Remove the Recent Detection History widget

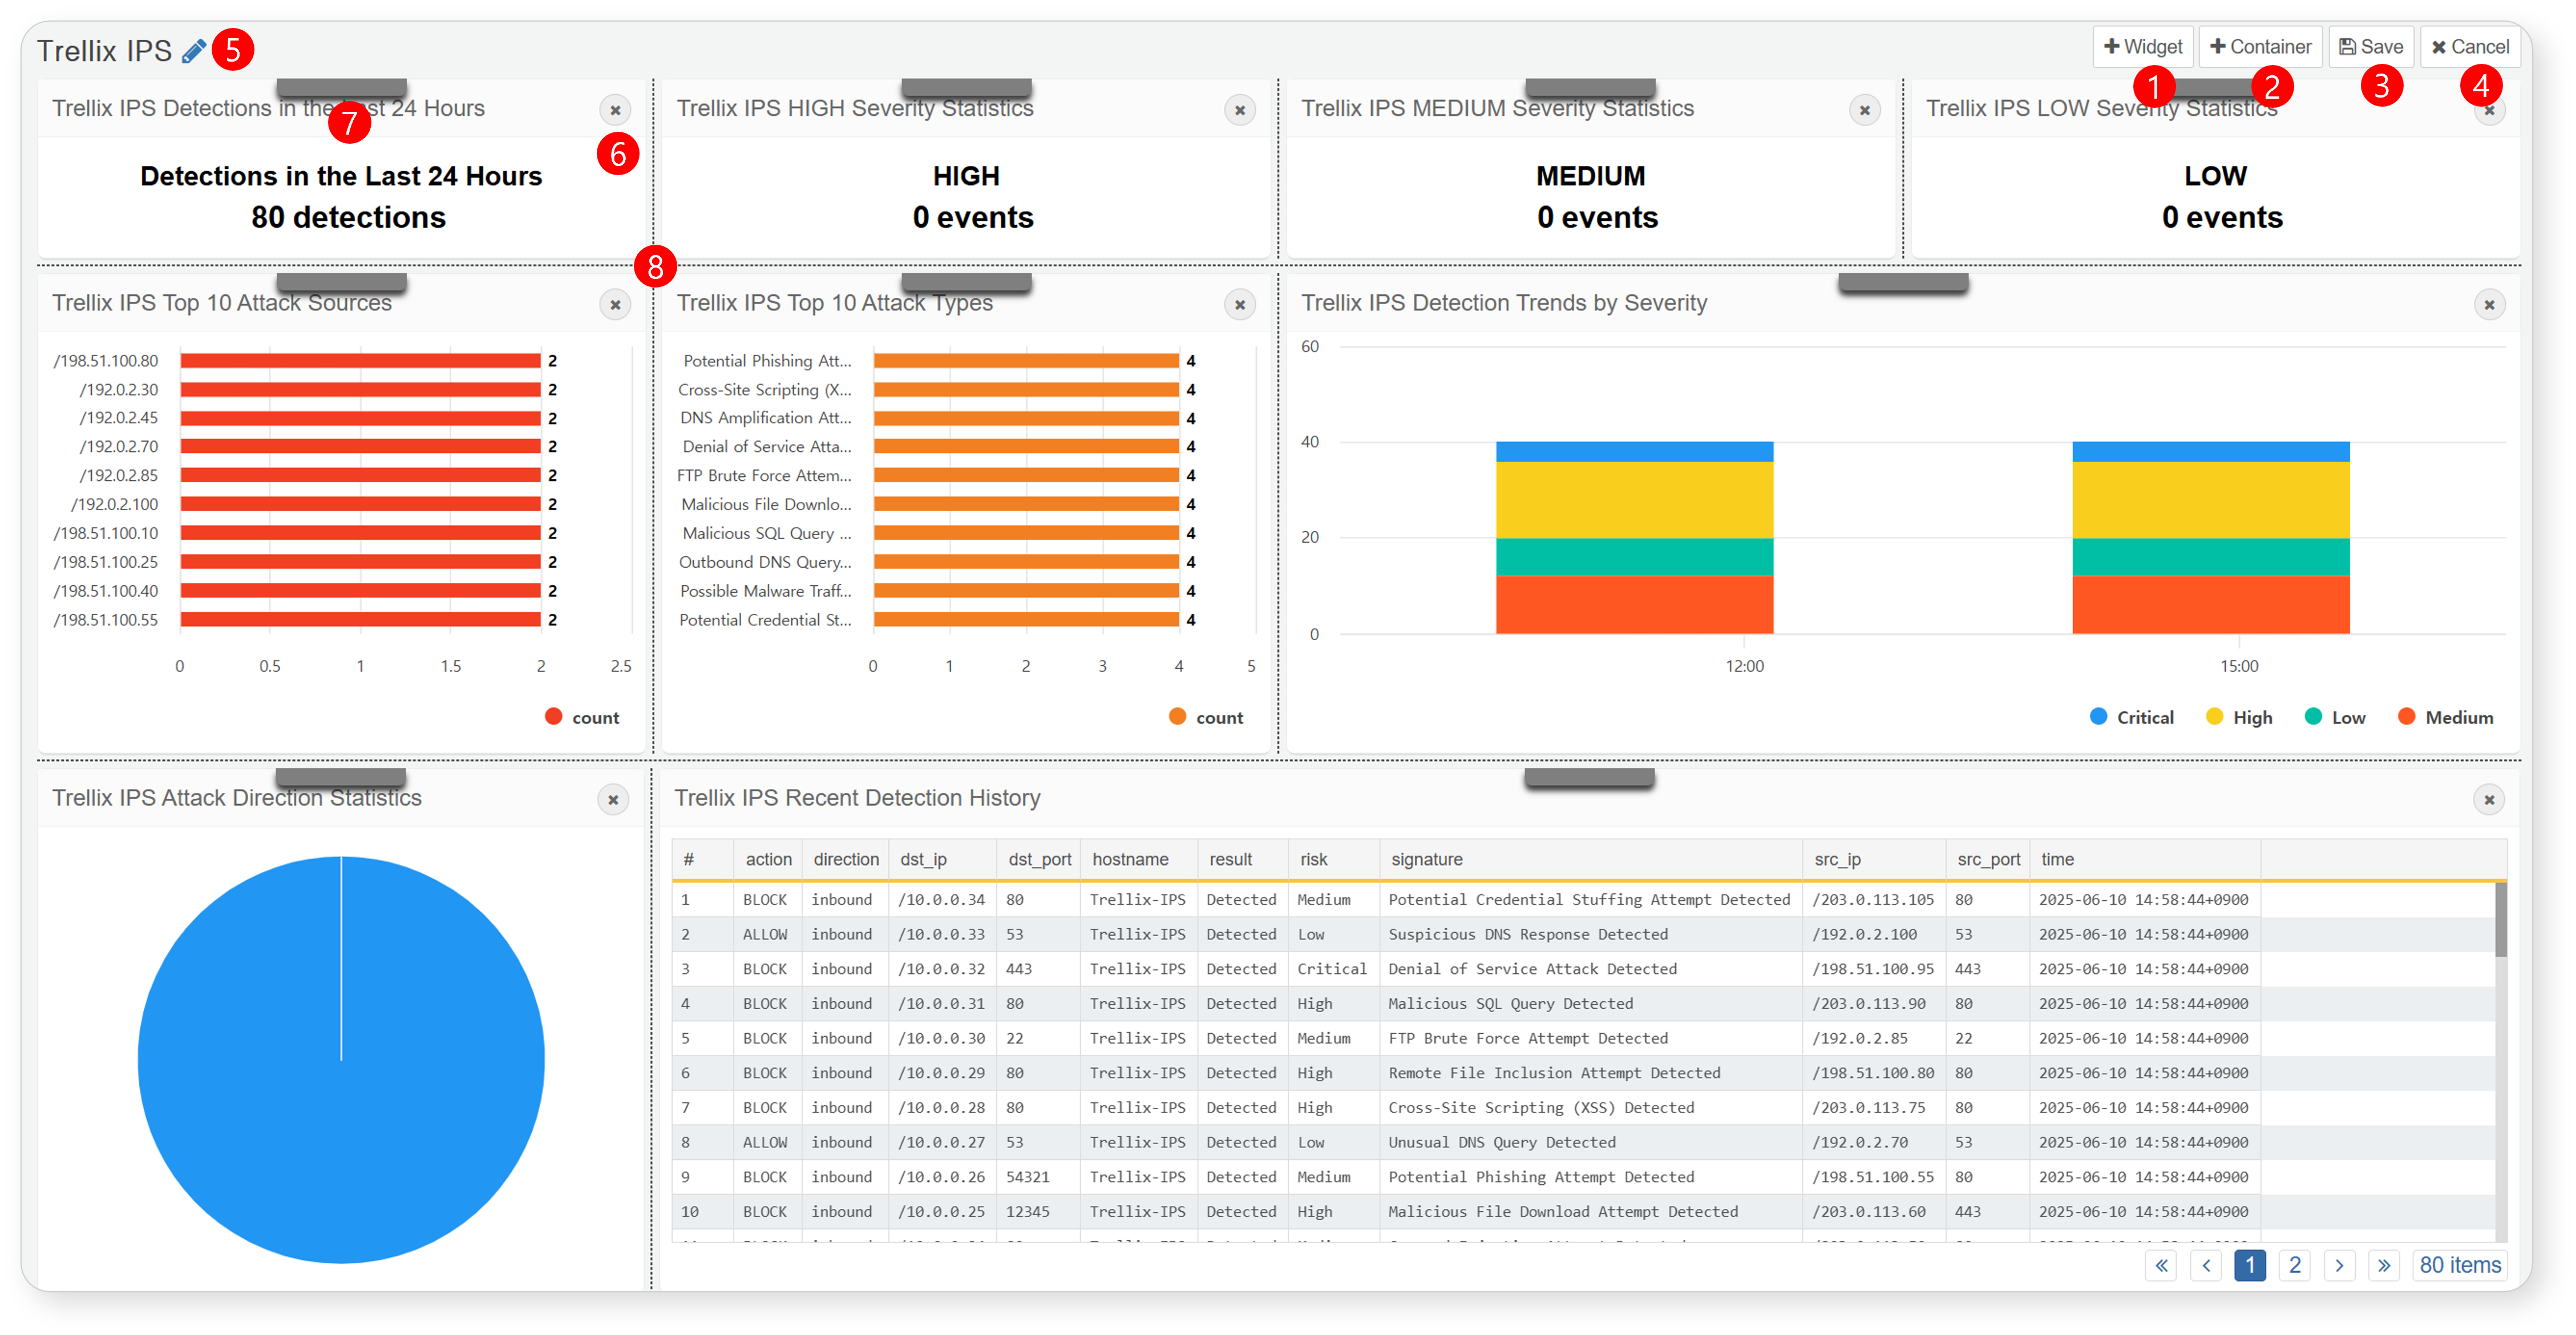(x=2489, y=799)
